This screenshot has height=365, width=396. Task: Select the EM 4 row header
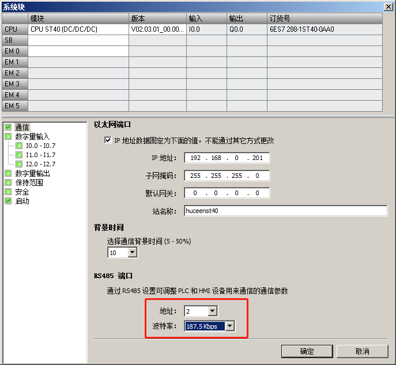pyautogui.click(x=15, y=95)
